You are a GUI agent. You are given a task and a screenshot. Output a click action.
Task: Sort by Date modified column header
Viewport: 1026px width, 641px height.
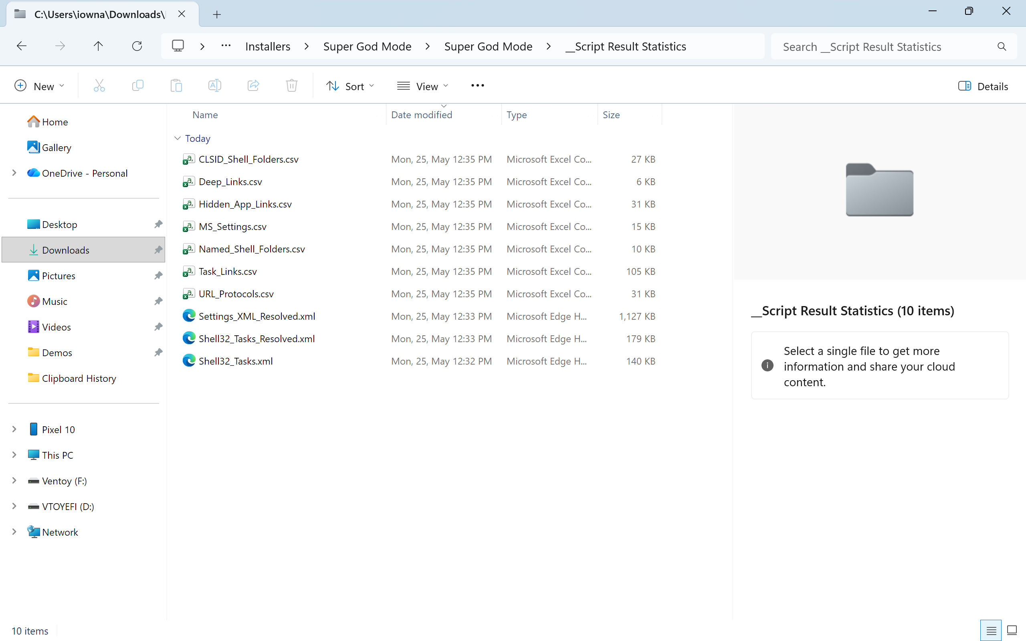pos(422,115)
